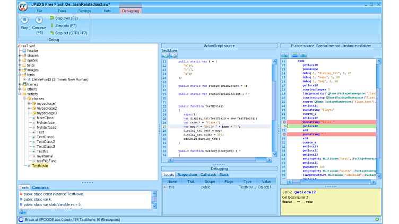The image size is (399, 224).
Task: Select trait 'public static var k;'
Action: point(37,199)
